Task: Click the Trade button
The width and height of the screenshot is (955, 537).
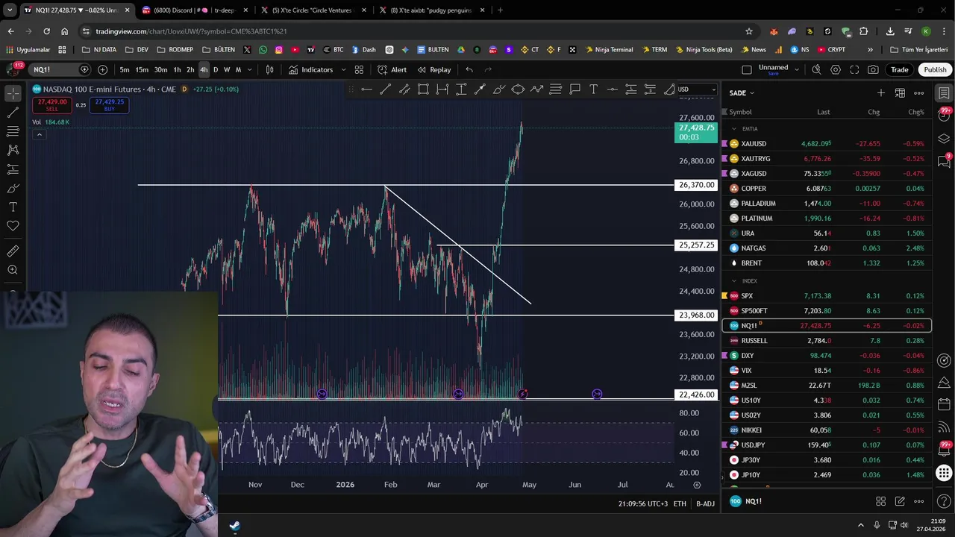Action: tap(900, 69)
